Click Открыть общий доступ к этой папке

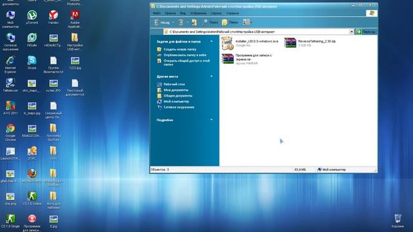186,63
